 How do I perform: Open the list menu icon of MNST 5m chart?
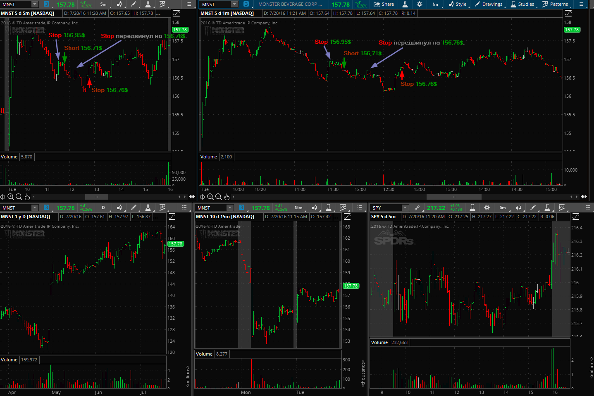pos(189,4)
